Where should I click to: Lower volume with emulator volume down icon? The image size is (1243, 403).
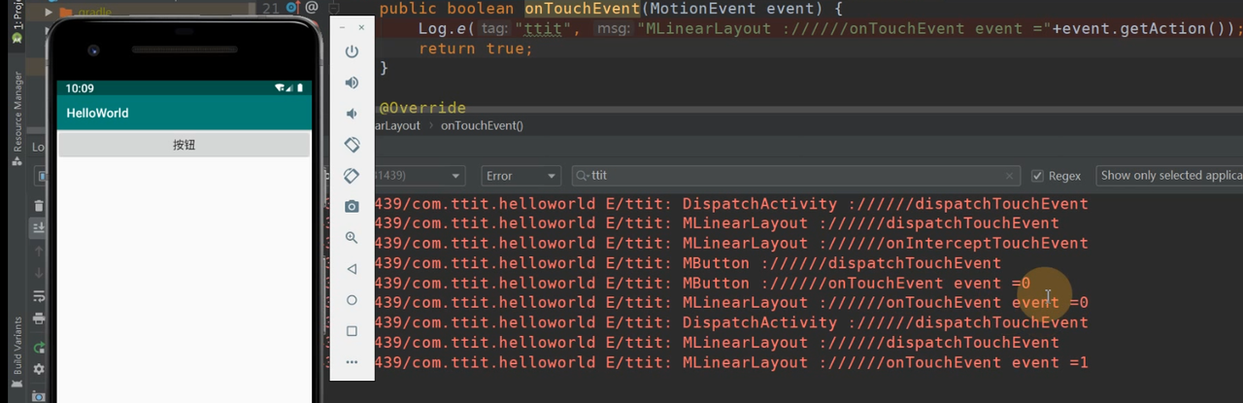point(352,114)
